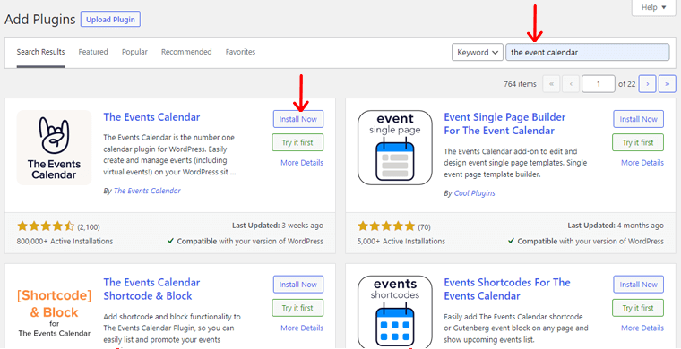Click the 764 items count text

pos(520,84)
